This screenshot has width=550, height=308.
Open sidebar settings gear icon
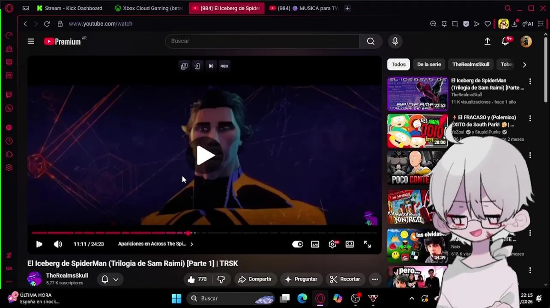pos(9,168)
